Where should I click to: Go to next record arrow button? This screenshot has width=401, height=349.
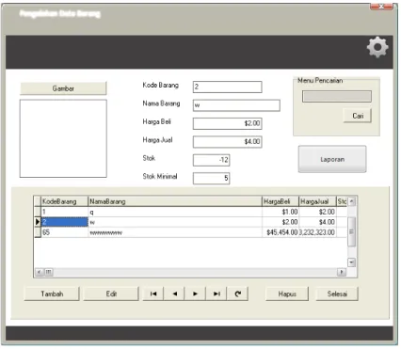pyautogui.click(x=195, y=293)
